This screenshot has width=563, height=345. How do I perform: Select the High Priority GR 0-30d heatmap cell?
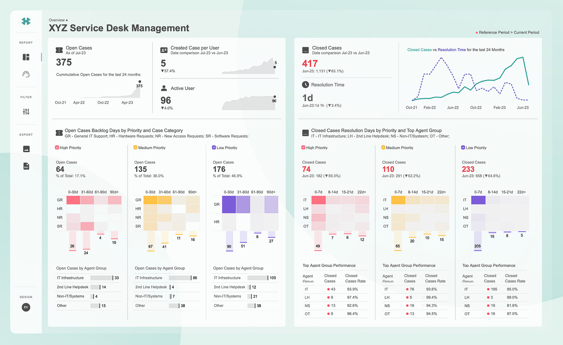73,200
